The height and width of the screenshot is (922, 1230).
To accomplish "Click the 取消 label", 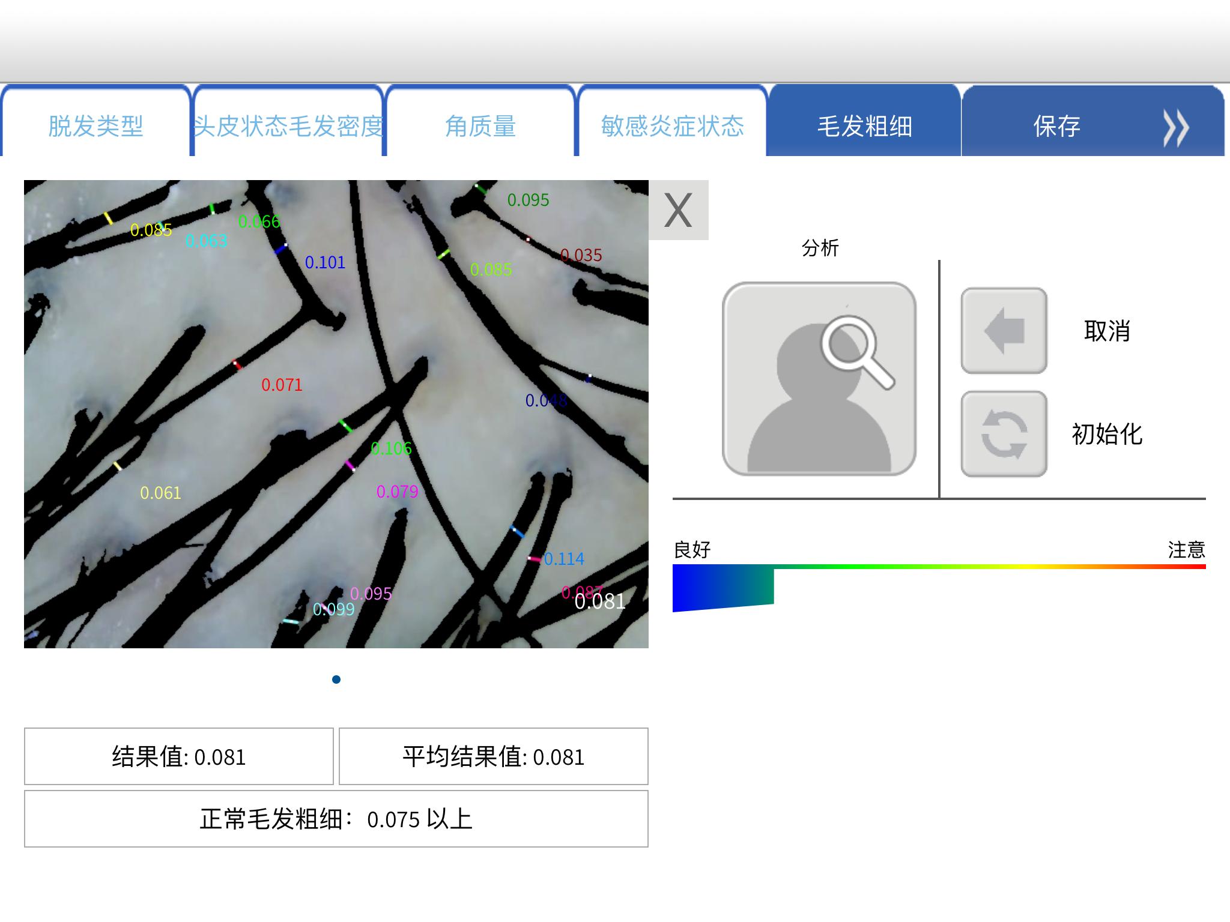I will coord(1107,331).
